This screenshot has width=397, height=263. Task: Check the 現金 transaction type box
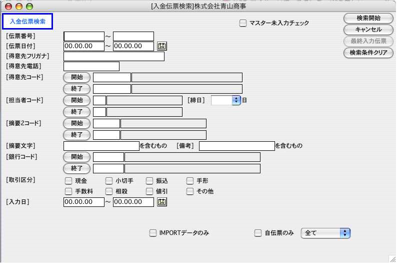(x=68, y=181)
